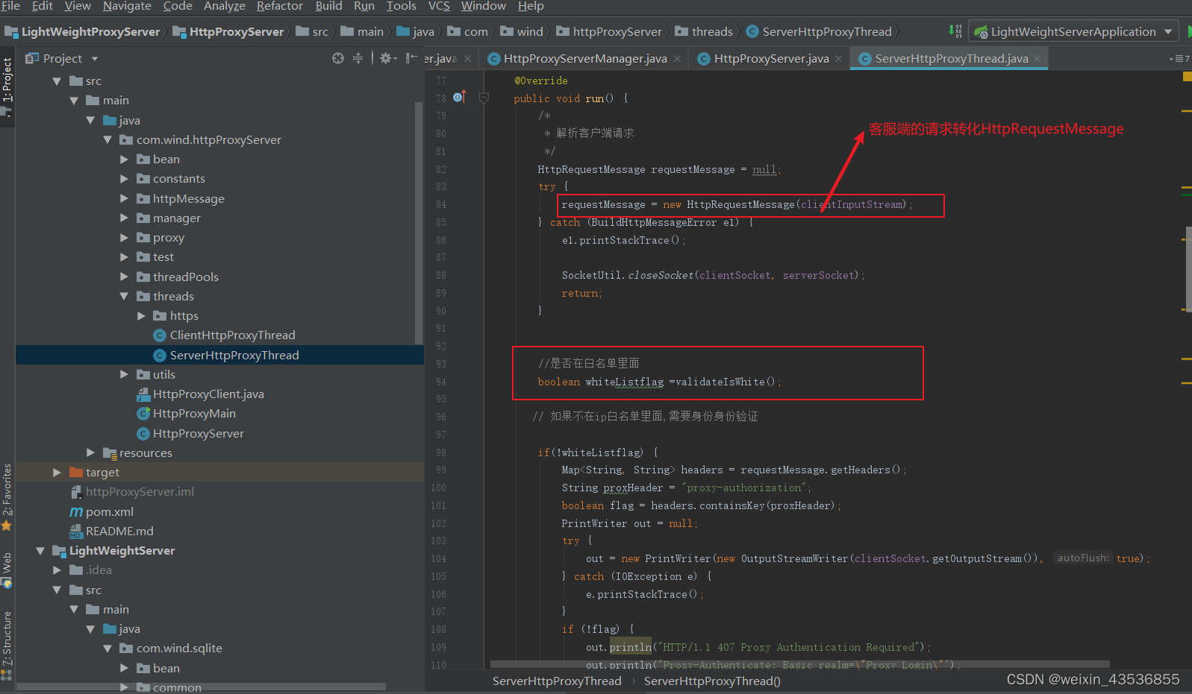1192x694 pixels.
Task: Click the Project panel vertical scrollbar
Action: point(419,224)
